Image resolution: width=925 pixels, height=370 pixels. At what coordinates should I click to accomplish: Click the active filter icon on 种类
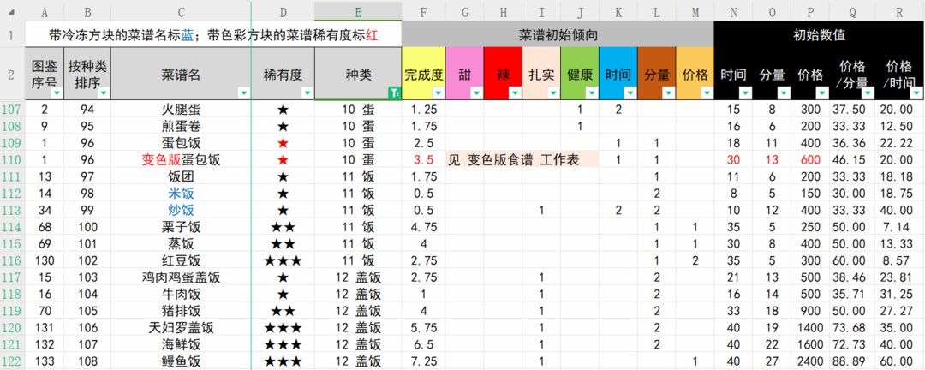395,92
